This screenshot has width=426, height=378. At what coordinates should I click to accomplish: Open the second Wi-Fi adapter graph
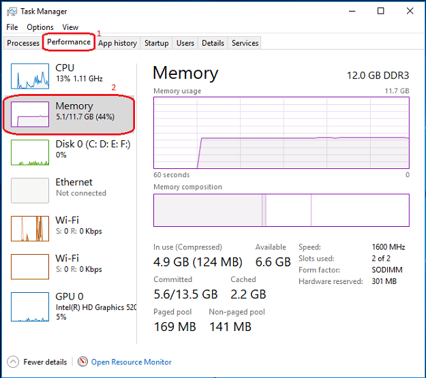(x=30, y=267)
